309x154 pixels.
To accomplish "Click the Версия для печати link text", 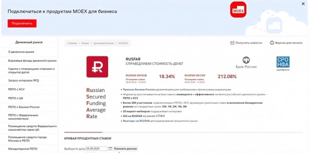I will coord(289,43).
